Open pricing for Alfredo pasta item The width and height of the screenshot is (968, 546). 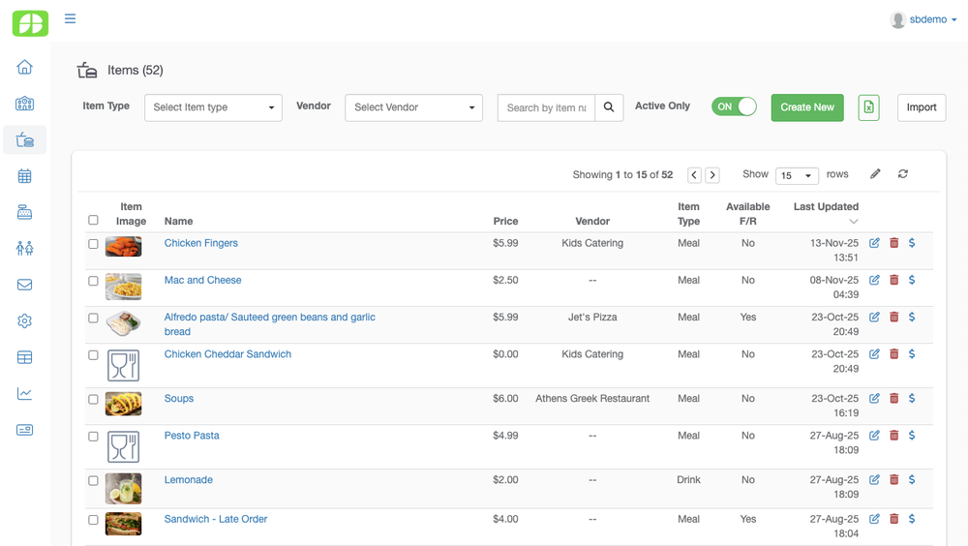(x=912, y=318)
